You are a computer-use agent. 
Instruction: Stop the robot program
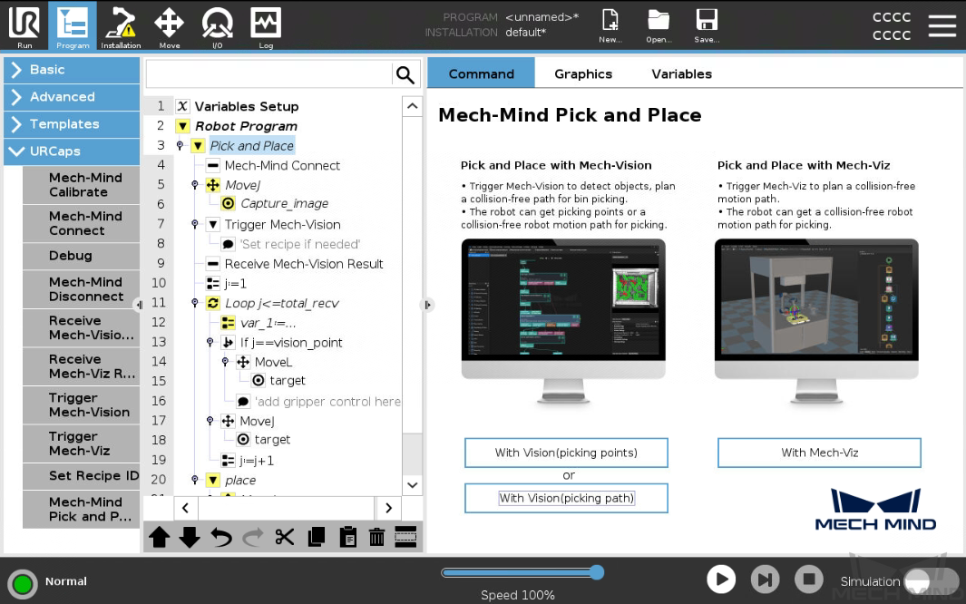click(809, 580)
